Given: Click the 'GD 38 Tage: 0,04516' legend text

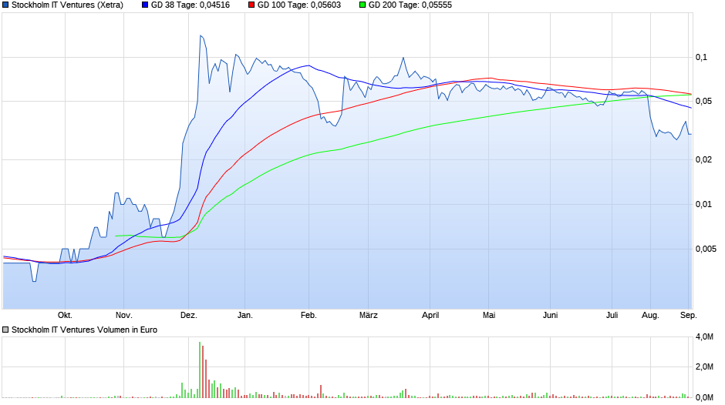Looking at the screenshot, I should (x=191, y=5).
